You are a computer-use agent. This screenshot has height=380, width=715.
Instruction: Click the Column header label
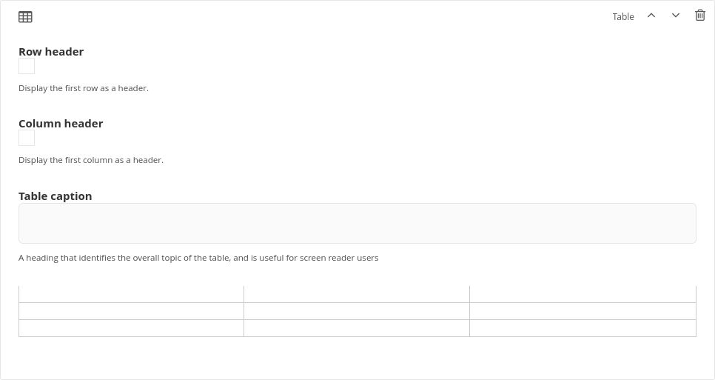pos(61,124)
